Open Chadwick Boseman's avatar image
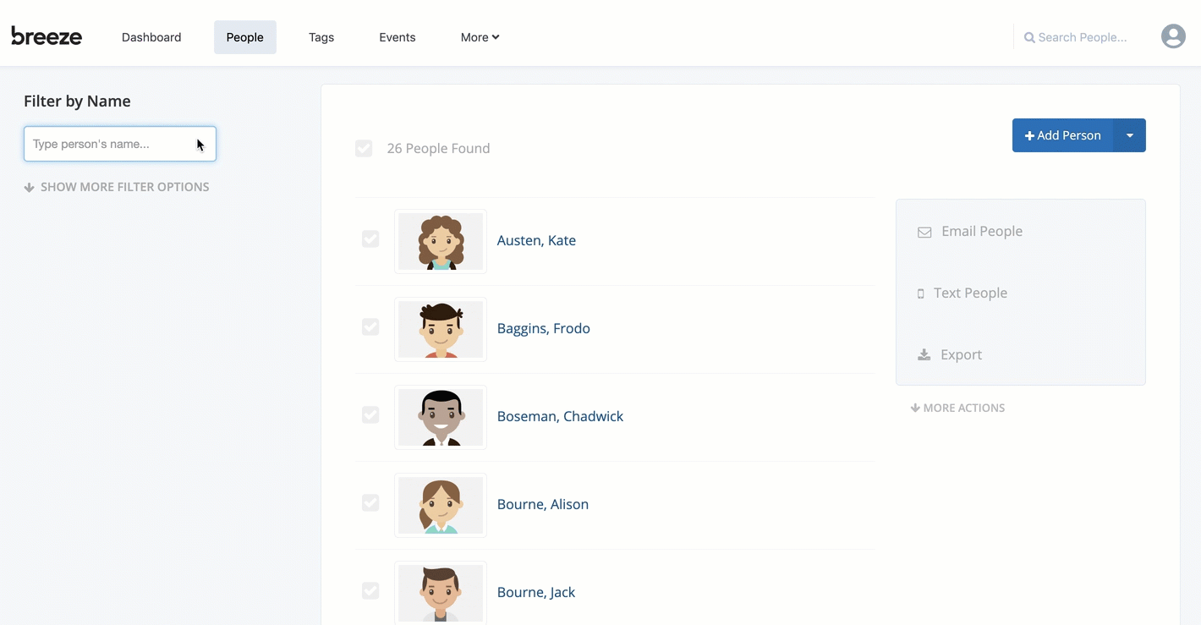This screenshot has width=1201, height=625. tap(441, 417)
